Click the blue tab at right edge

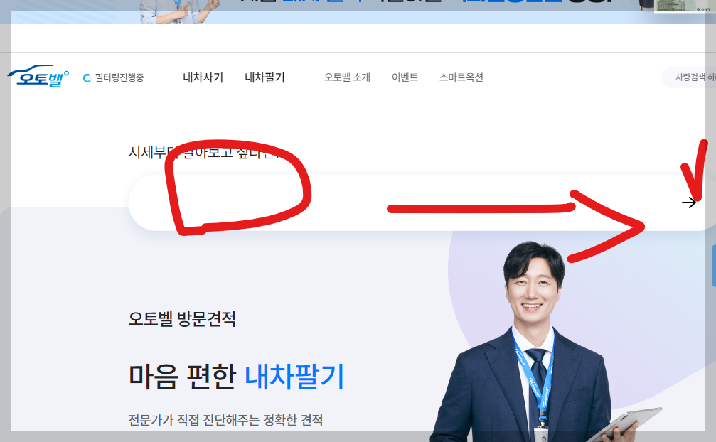pyautogui.click(x=714, y=266)
